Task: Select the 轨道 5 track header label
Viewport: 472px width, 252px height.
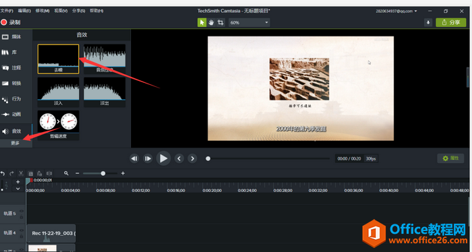Action: pyautogui.click(x=9, y=214)
